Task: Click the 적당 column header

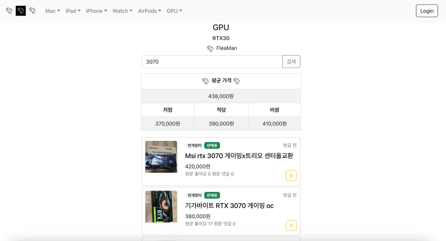Action: point(222,110)
